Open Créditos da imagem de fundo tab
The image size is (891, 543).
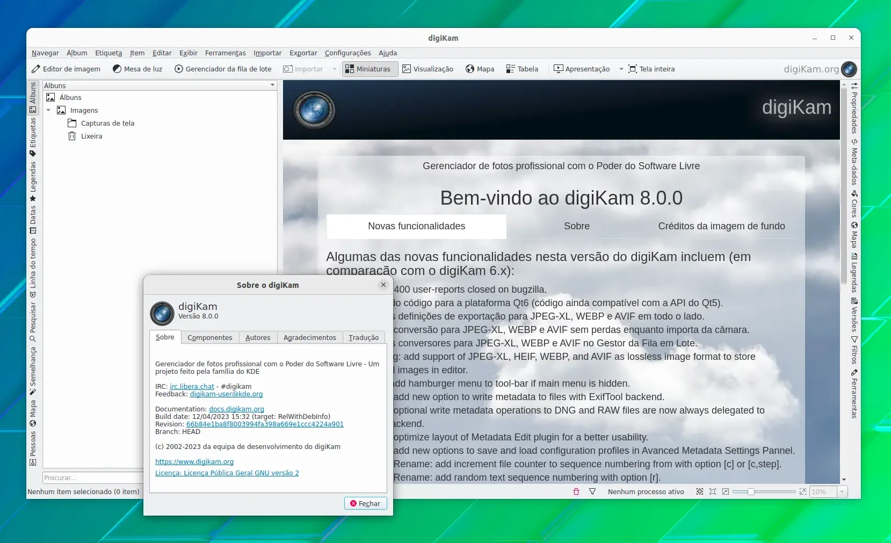[721, 226]
